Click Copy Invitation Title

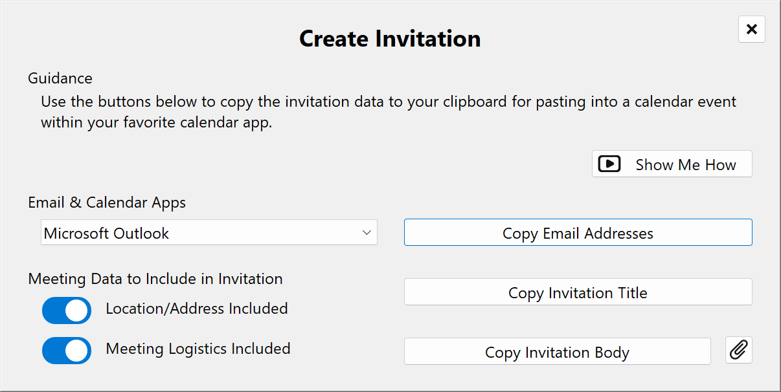(x=578, y=292)
